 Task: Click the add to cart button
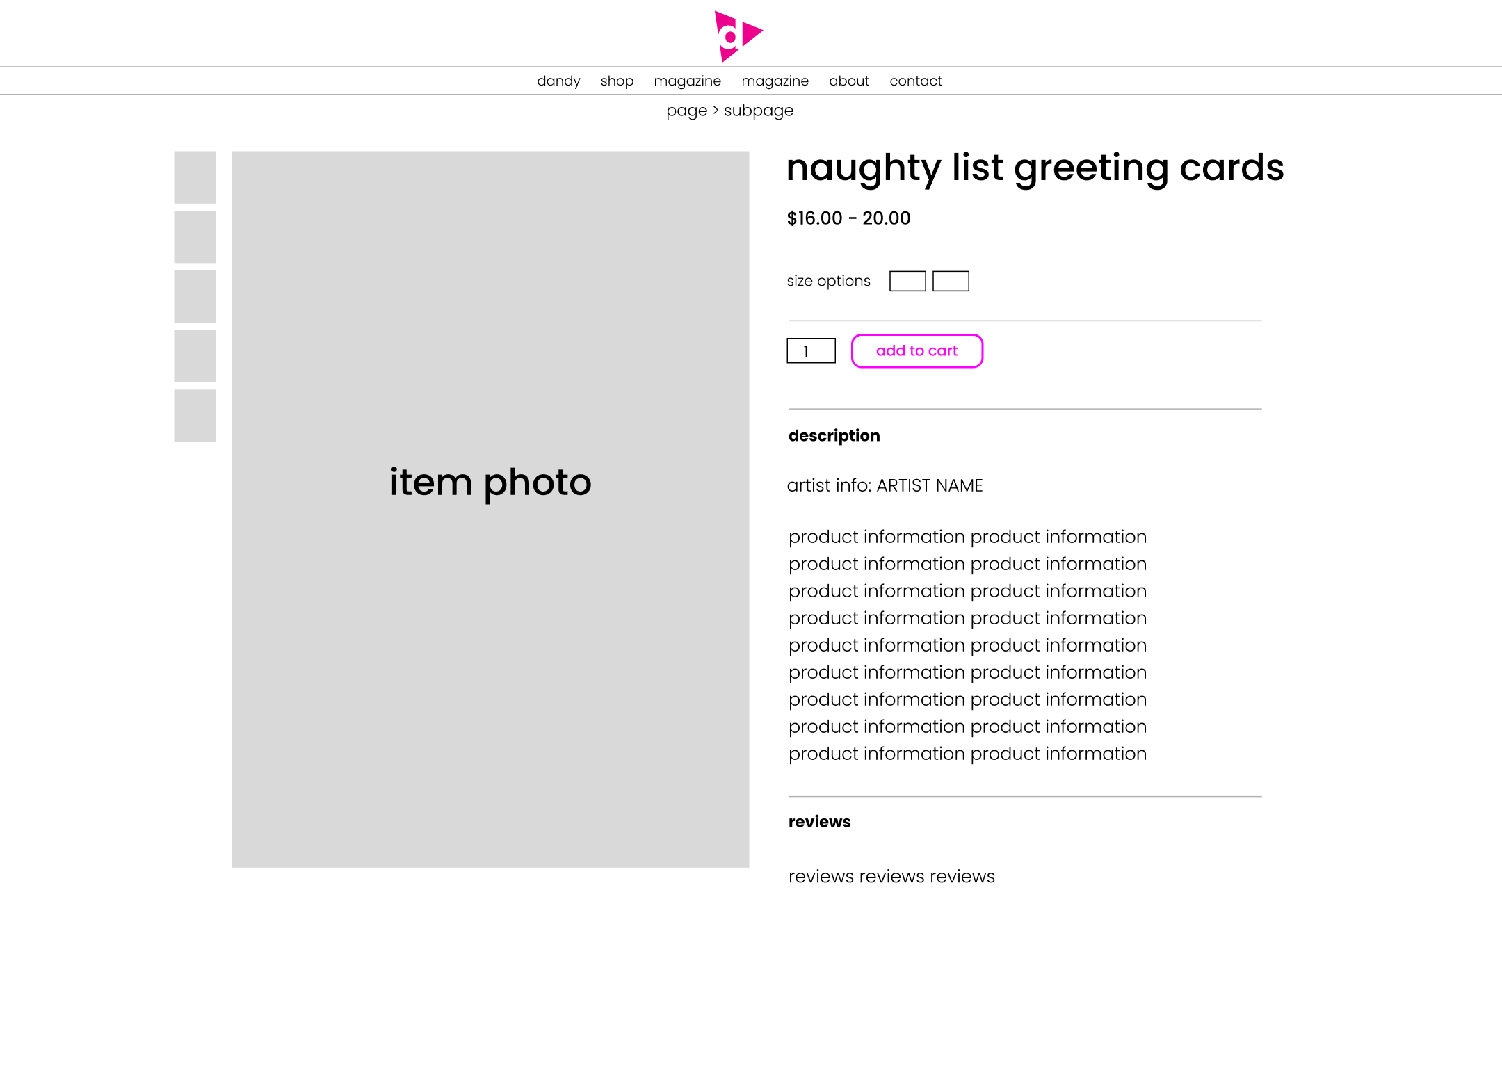tap(916, 350)
